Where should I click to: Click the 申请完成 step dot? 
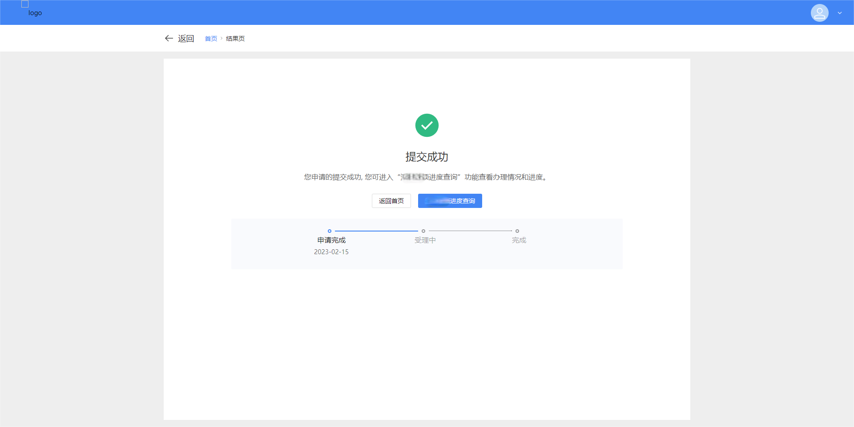330,231
